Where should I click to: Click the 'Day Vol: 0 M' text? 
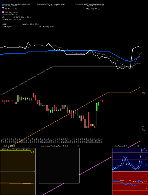pos(93,9)
